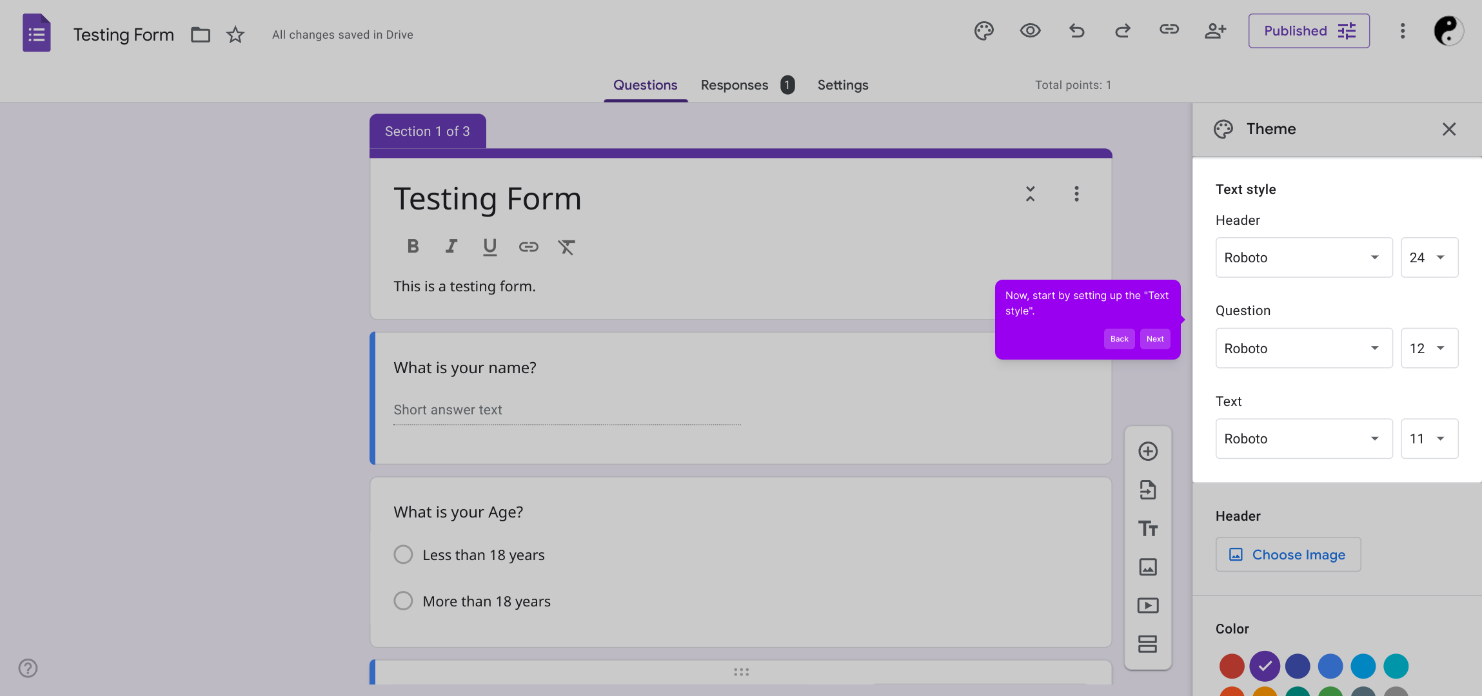
Task: Open the Settings tab
Action: point(842,85)
